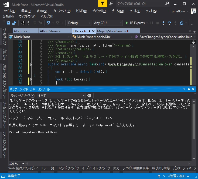The width and height of the screenshot is (198, 179).
Task: Click the browser refresh icon in toolbar
Action: click(x=182, y=23)
